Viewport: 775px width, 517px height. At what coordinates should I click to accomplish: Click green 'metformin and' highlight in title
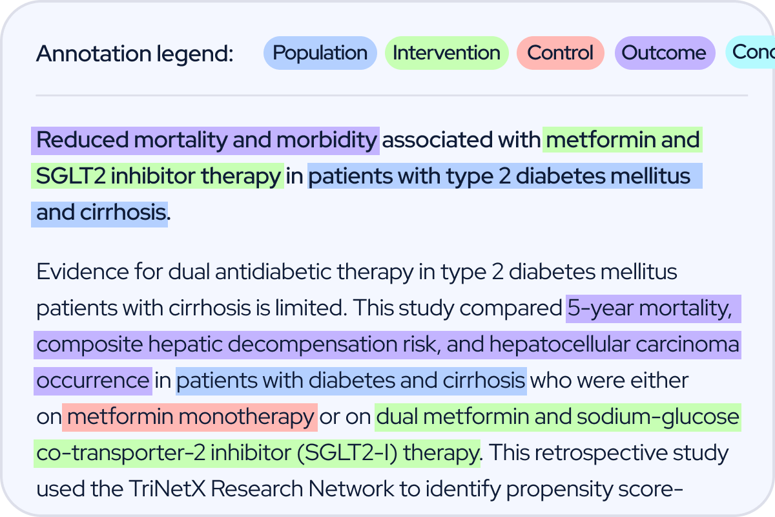(x=623, y=140)
